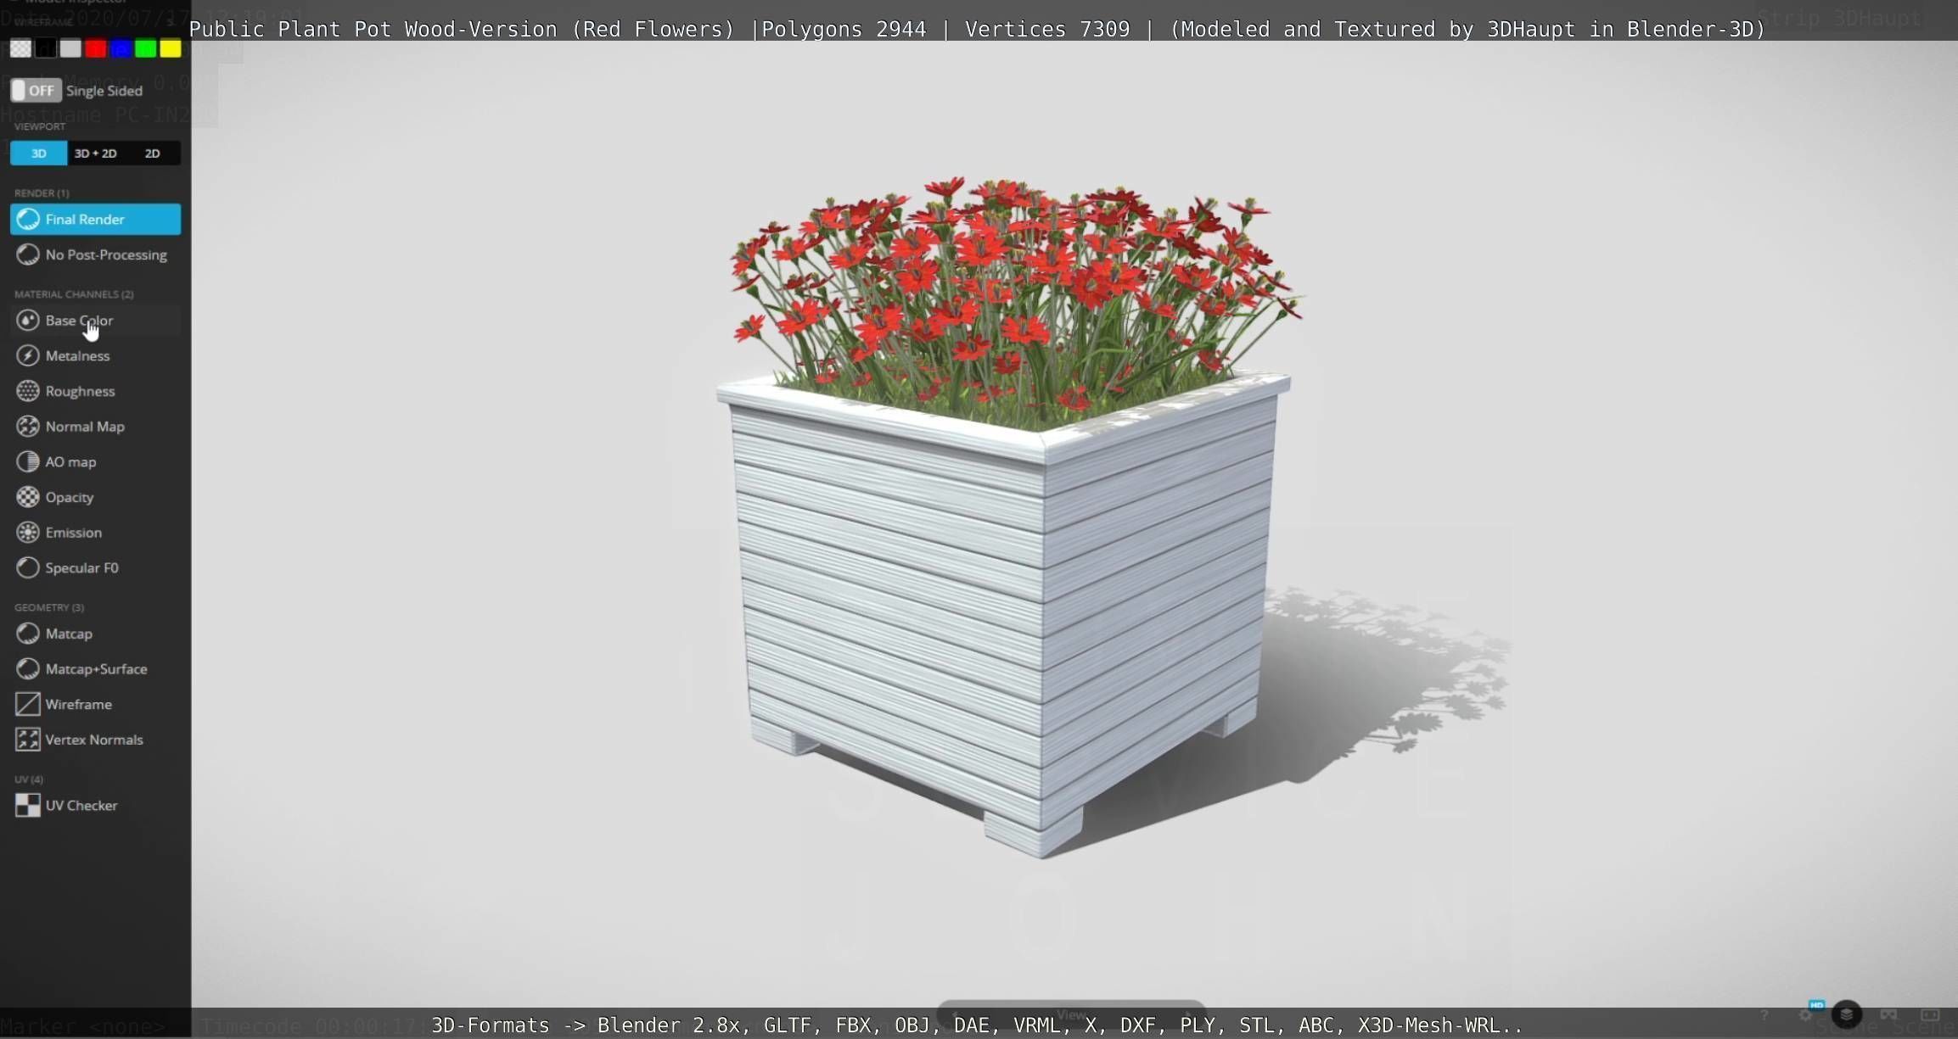Image resolution: width=1958 pixels, height=1039 pixels.
Task: Pick the yellow wireframe color swatch
Action: (x=171, y=49)
